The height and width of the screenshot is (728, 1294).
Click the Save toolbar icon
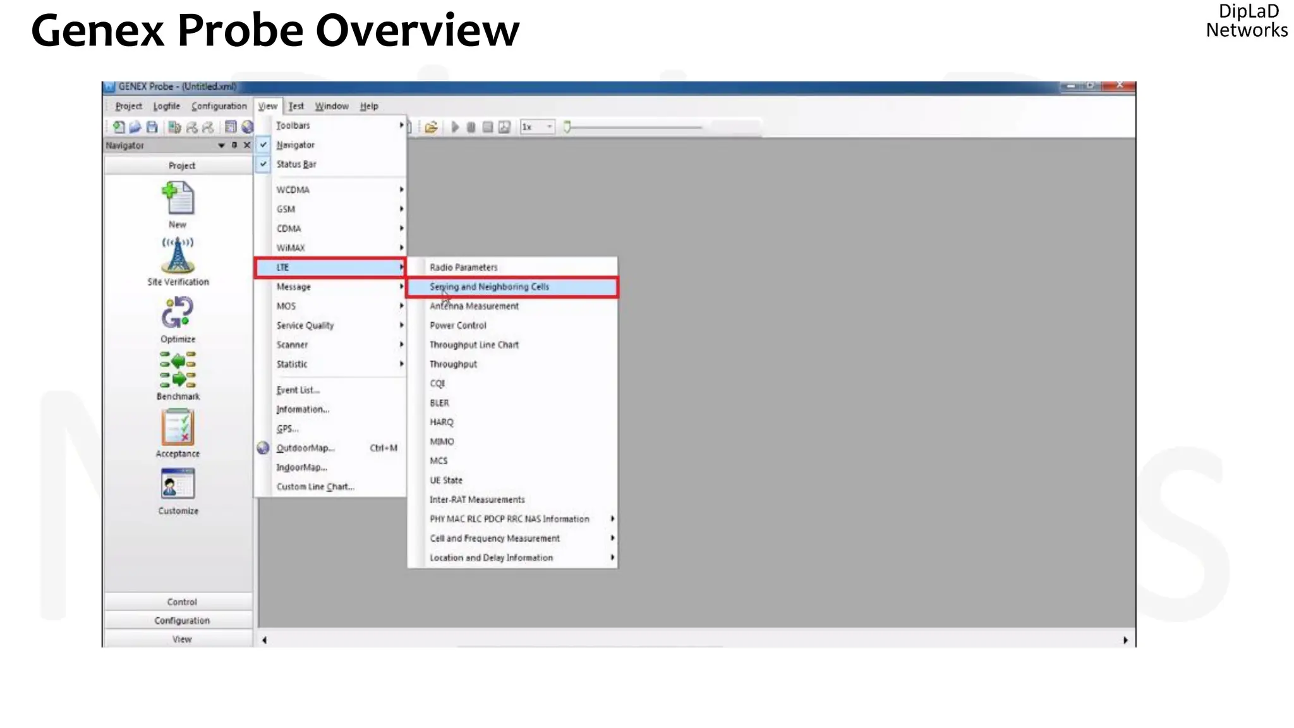152,127
